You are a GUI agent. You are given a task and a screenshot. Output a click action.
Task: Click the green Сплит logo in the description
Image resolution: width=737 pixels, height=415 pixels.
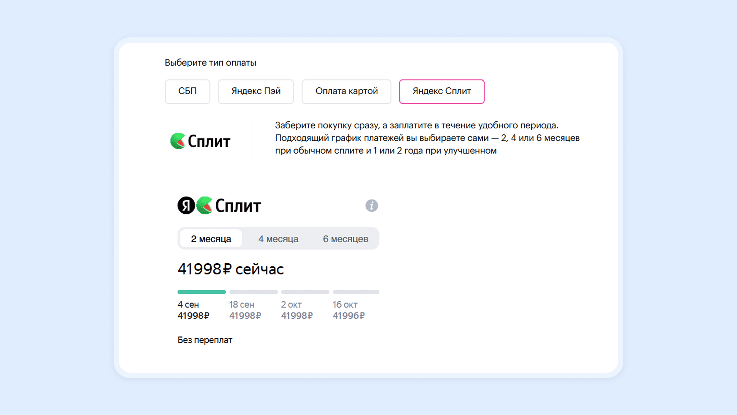(x=200, y=141)
